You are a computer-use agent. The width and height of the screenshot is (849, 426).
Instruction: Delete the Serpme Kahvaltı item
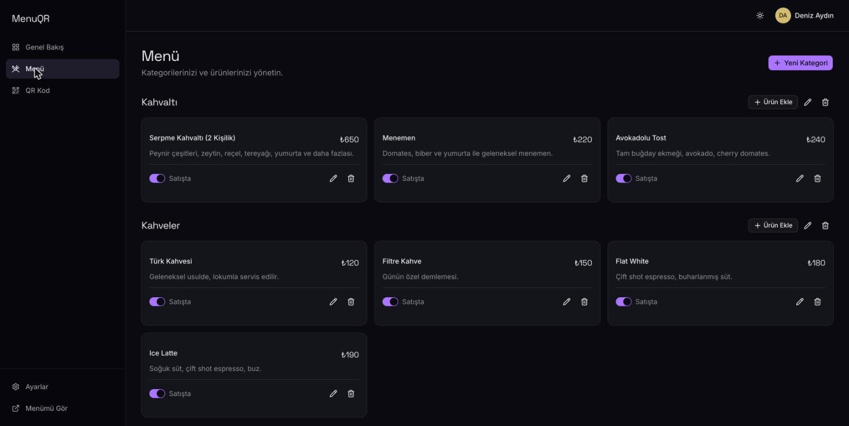351,178
